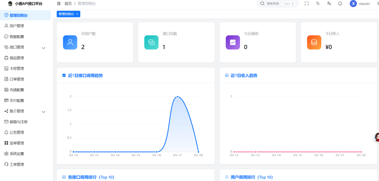Click the orange today's income coins icon
Viewport: 379px width, 181px height.
[x=314, y=42]
